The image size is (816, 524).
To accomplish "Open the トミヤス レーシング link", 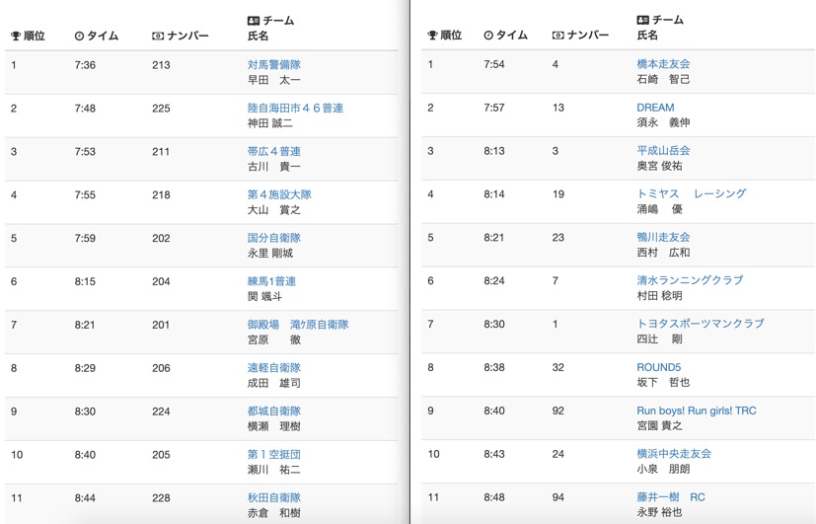I will click(x=691, y=194).
